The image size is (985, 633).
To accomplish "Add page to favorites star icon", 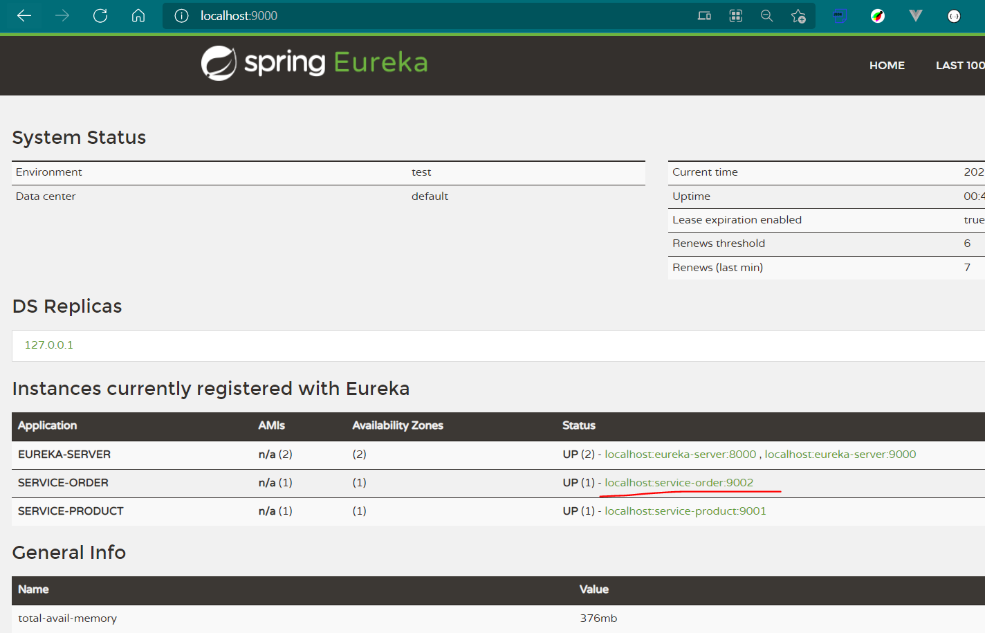I will click(798, 16).
